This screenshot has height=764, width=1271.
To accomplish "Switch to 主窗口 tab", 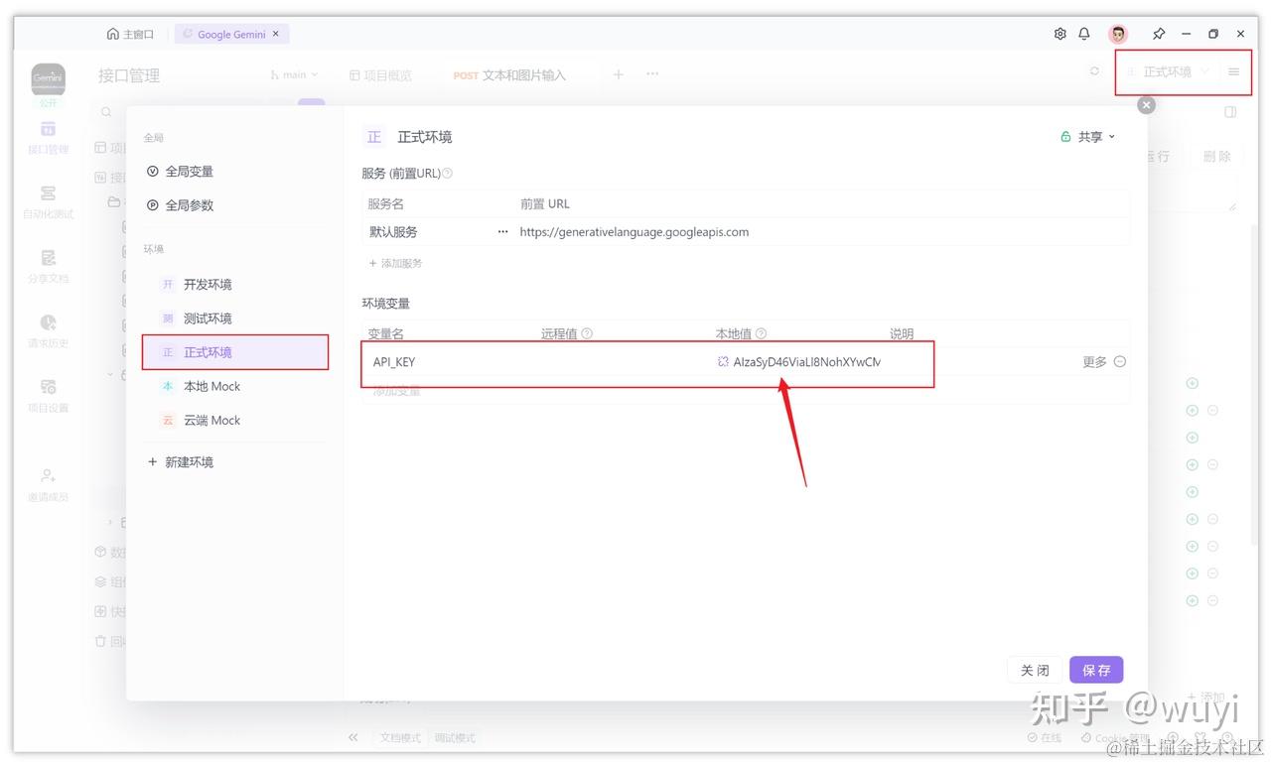I will (130, 33).
